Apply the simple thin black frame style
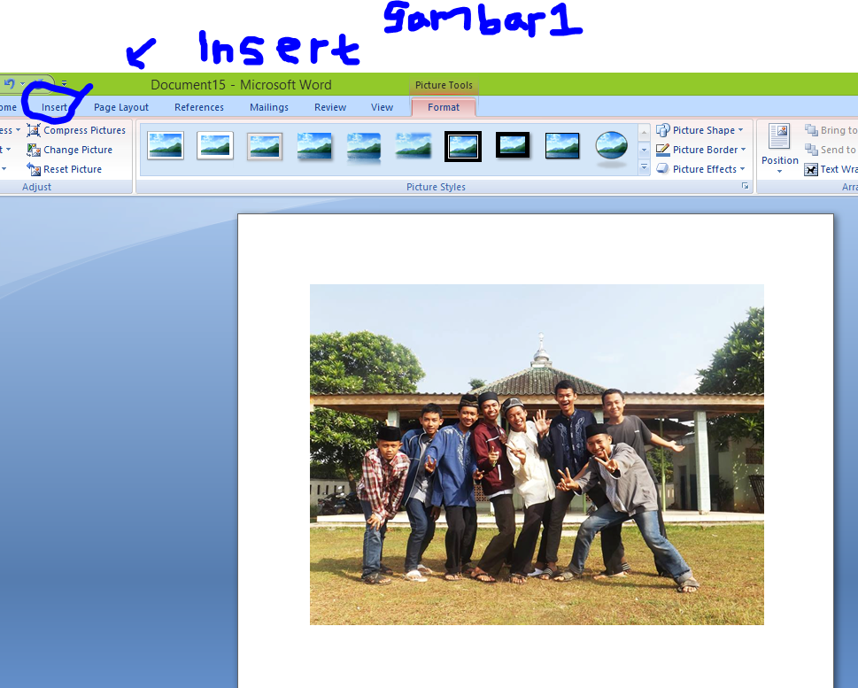858x688 pixels. click(562, 145)
